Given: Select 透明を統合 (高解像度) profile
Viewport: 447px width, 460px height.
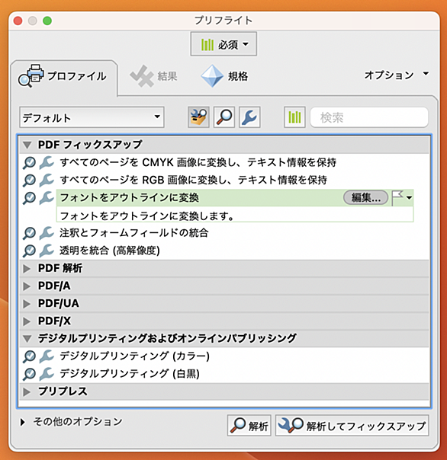Looking at the screenshot, I should pos(110,251).
